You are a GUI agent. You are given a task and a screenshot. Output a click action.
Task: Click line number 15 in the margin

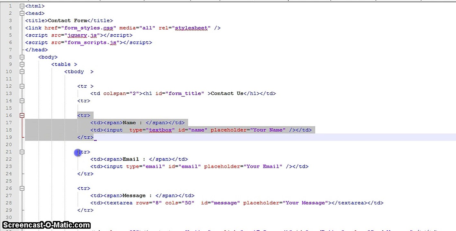(x=9, y=108)
